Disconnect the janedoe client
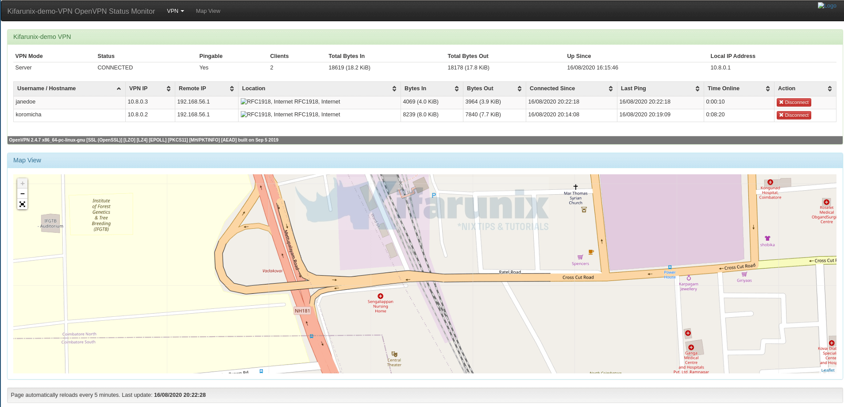Viewport: 844px width, 407px height. 794,102
